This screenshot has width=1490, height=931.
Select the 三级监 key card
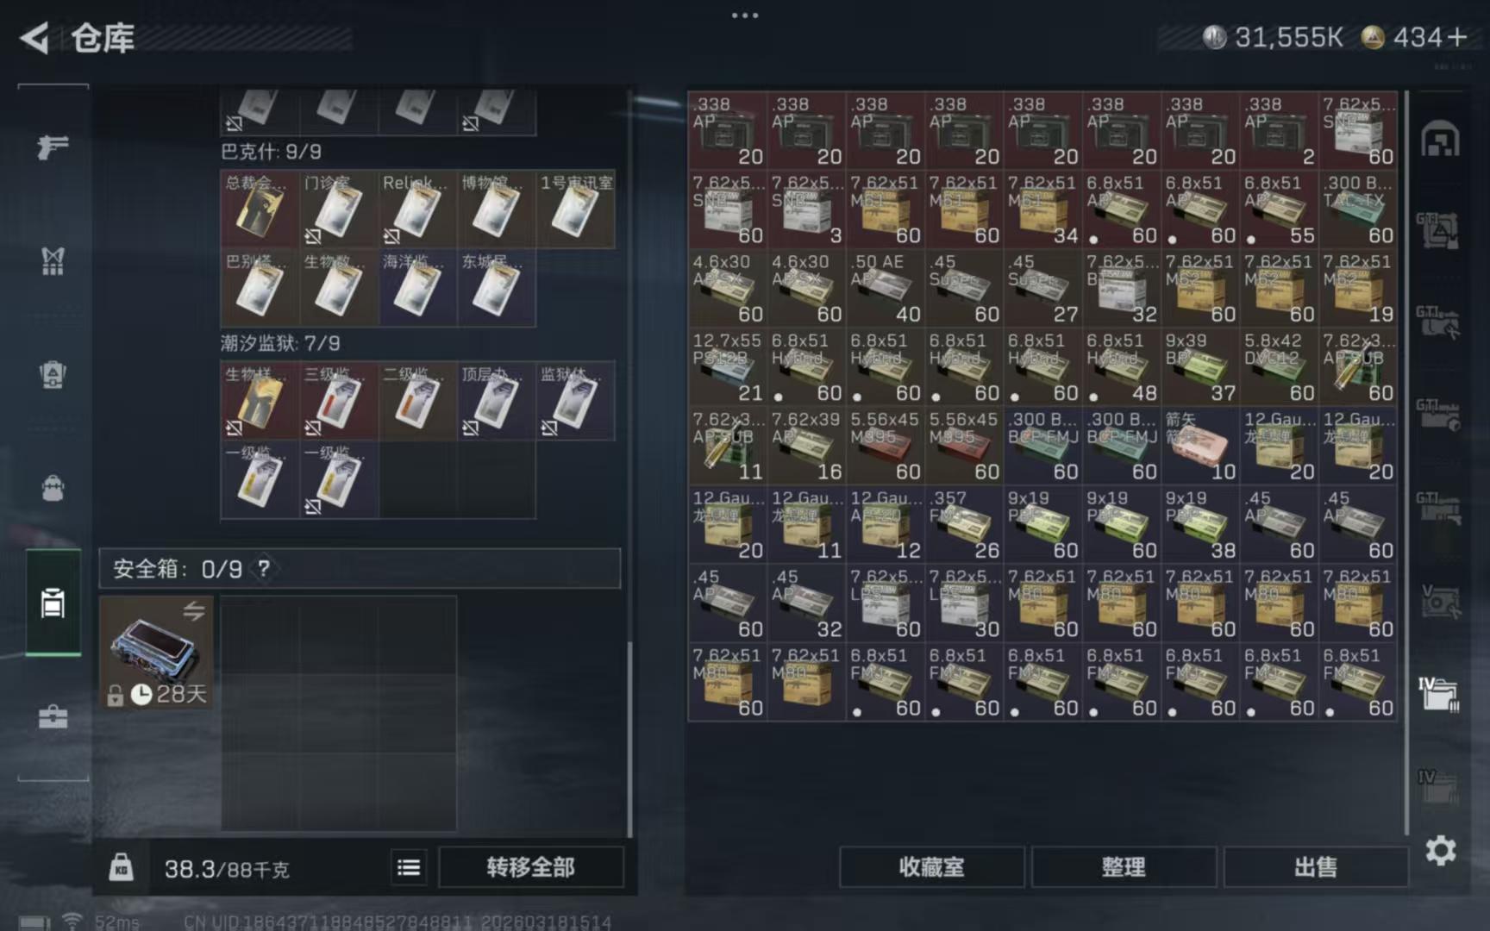point(338,401)
